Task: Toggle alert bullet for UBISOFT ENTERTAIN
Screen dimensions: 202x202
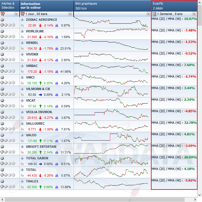Action: click(x=2, y=147)
